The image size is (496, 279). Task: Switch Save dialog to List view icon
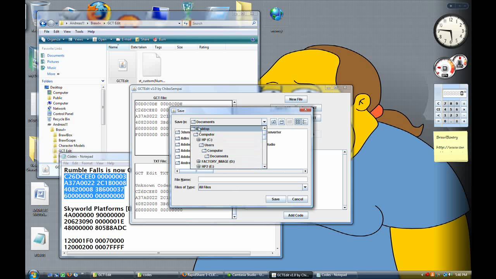[298, 122]
